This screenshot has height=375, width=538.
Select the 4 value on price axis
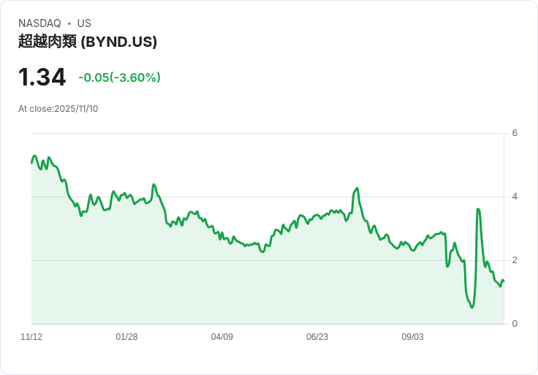pos(515,197)
